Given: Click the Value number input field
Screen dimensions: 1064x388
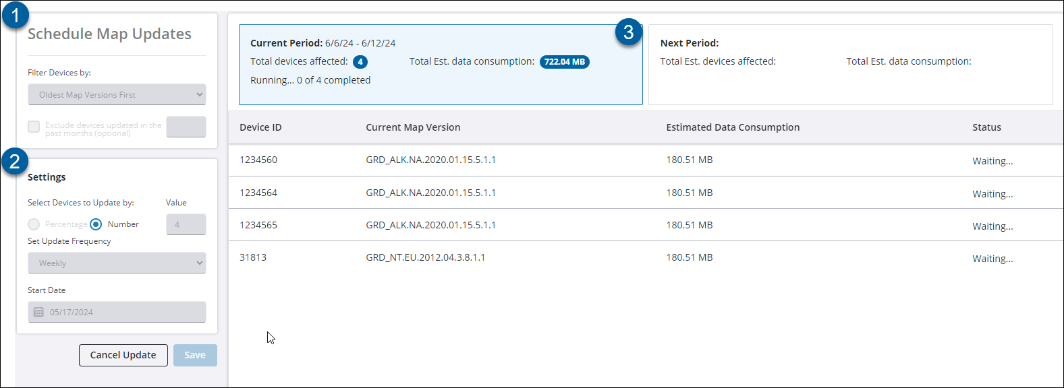Looking at the screenshot, I should [186, 224].
